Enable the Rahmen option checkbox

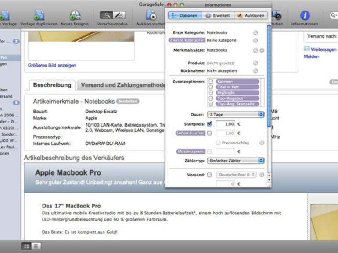[211, 81]
